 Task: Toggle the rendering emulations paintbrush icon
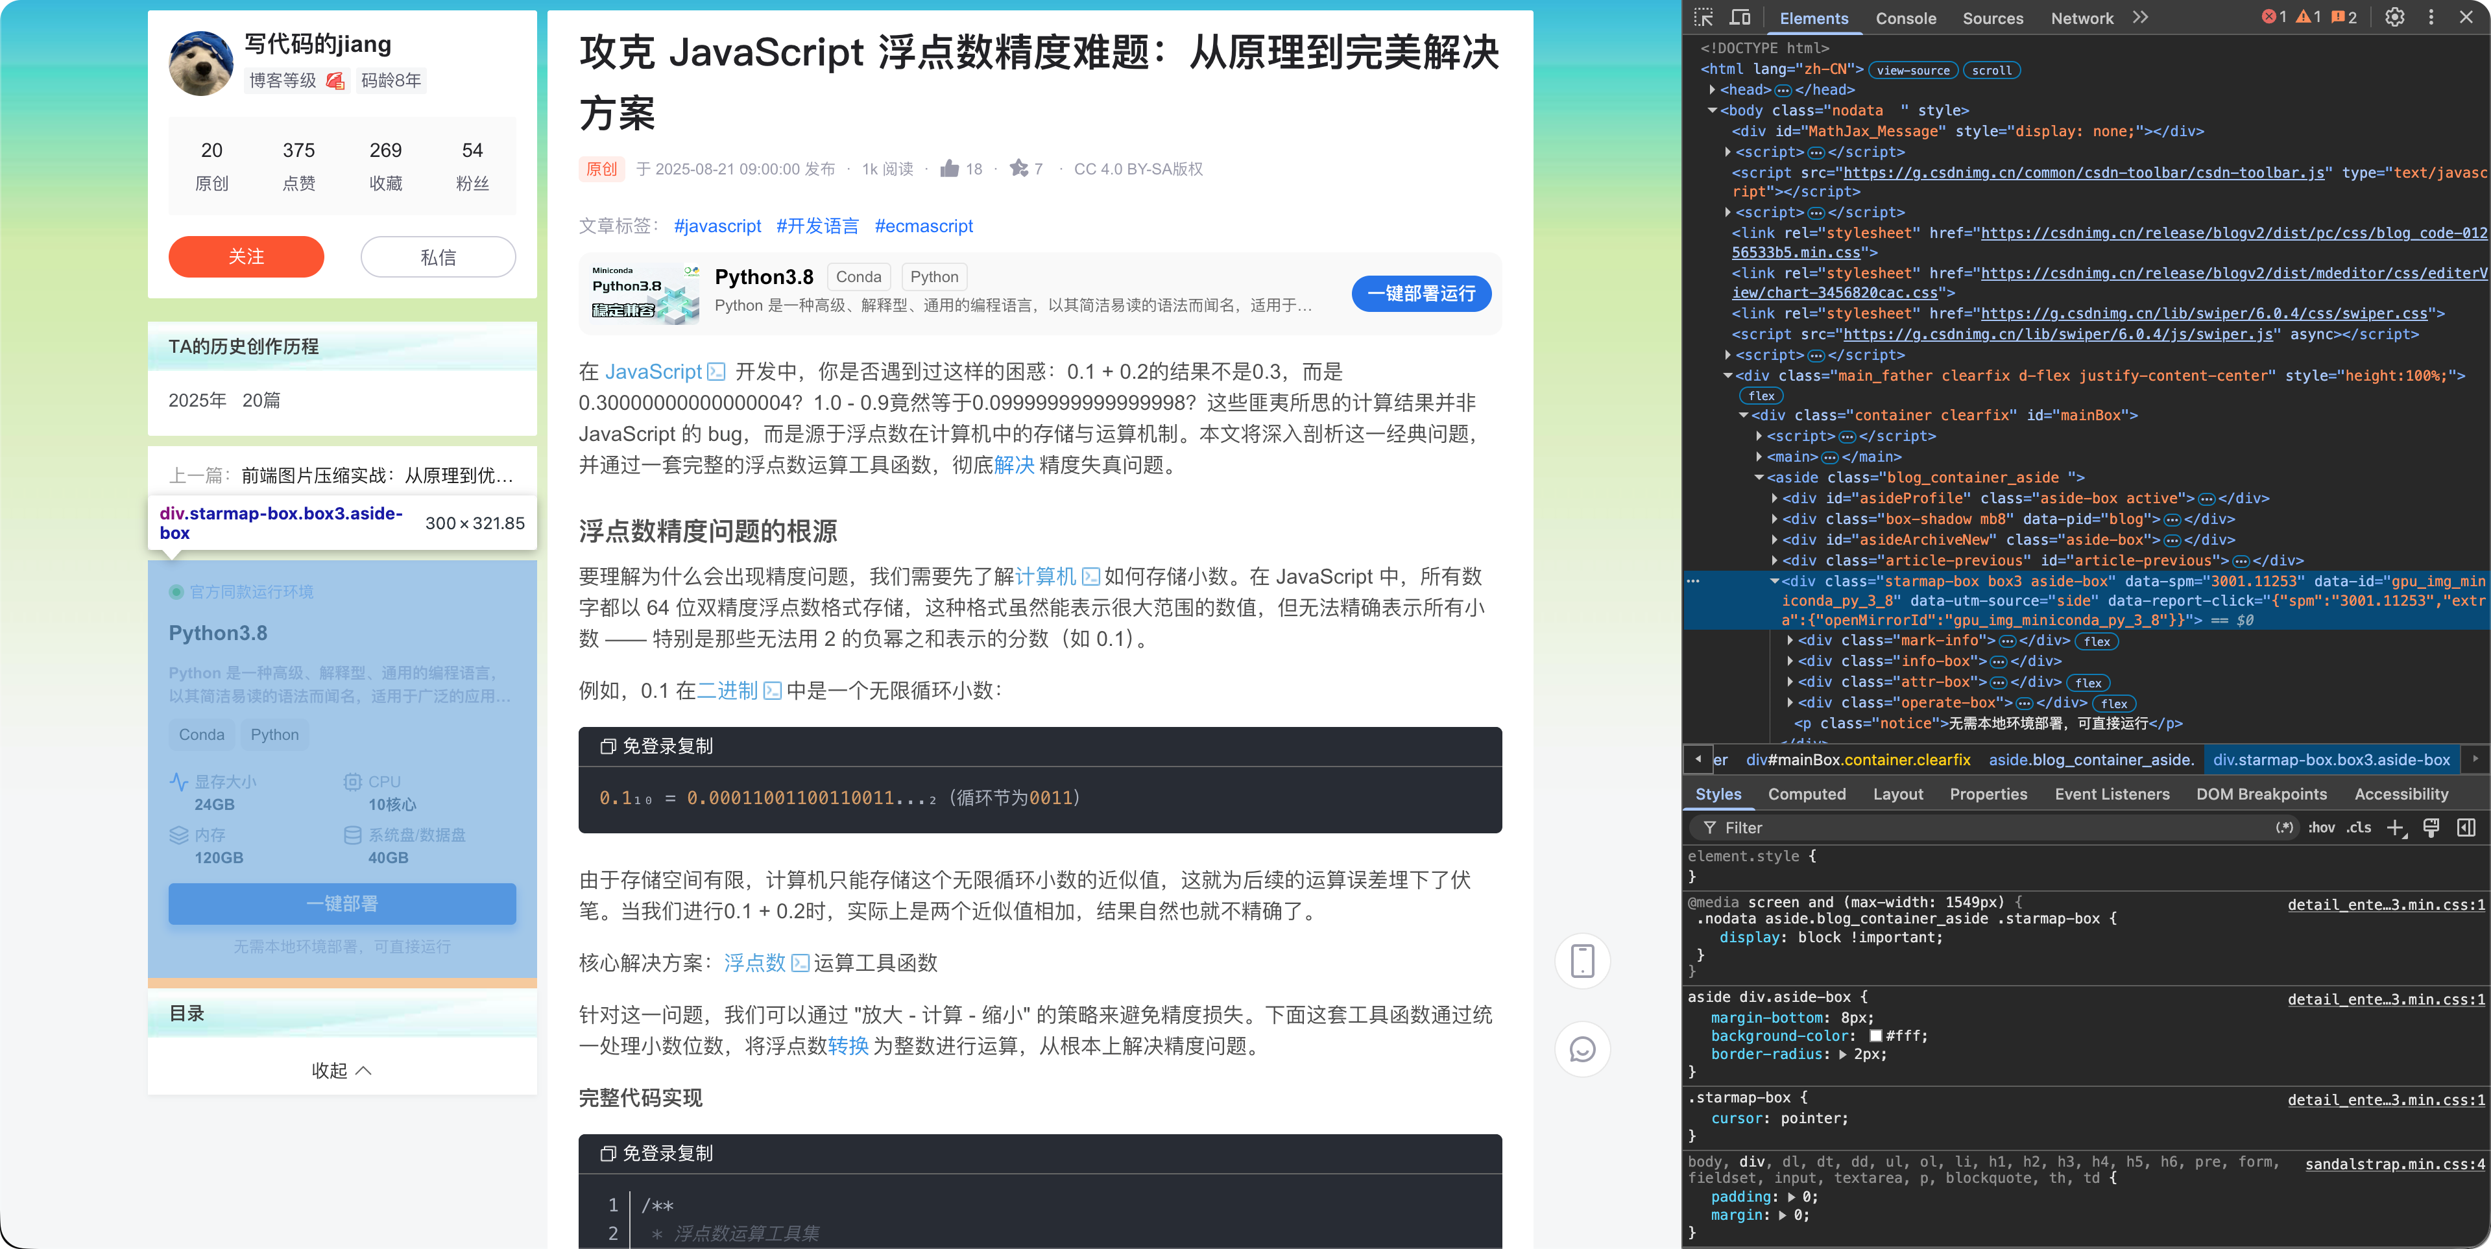click(x=2431, y=827)
